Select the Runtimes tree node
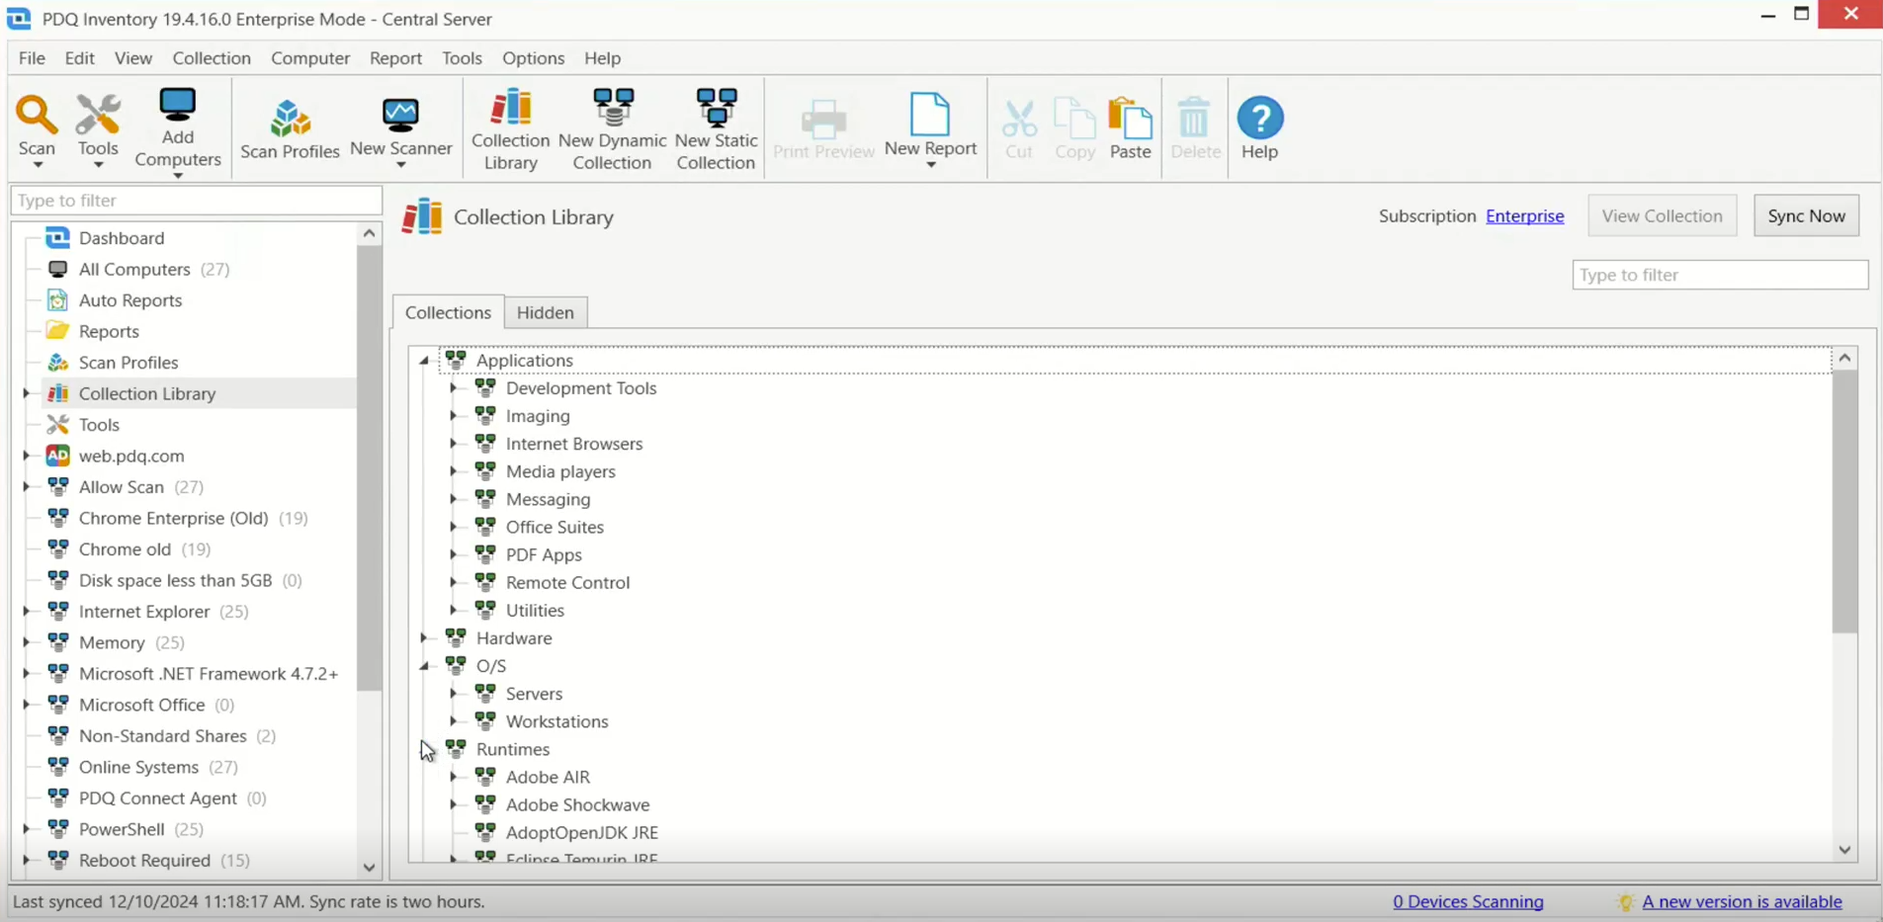This screenshot has height=922, width=1883. tap(513, 750)
